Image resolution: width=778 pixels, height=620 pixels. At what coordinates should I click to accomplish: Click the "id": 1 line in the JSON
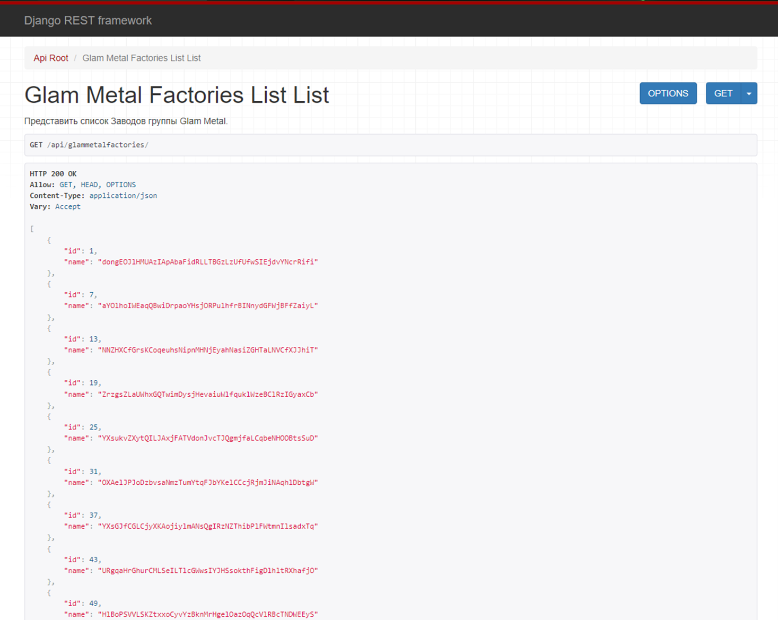81,251
